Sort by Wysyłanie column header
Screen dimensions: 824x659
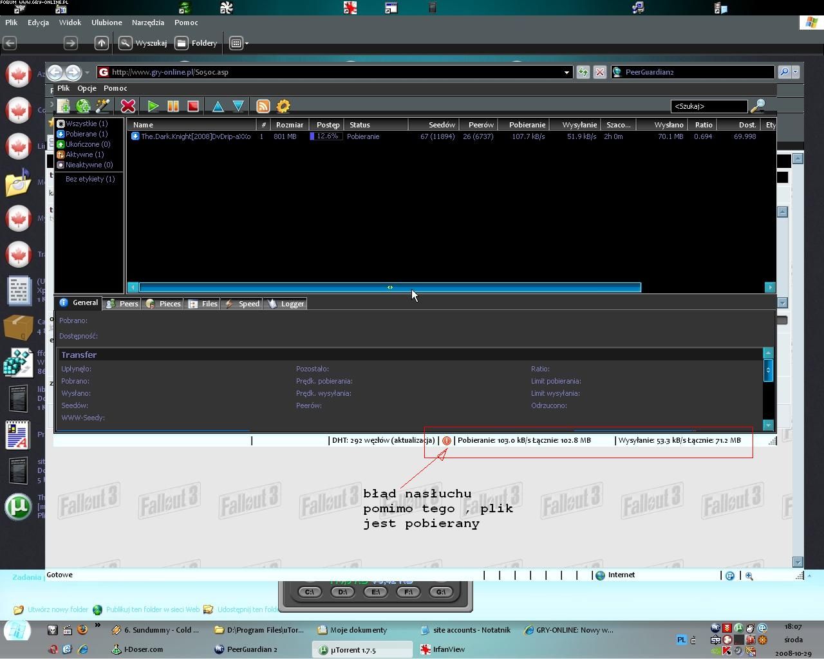576,125
